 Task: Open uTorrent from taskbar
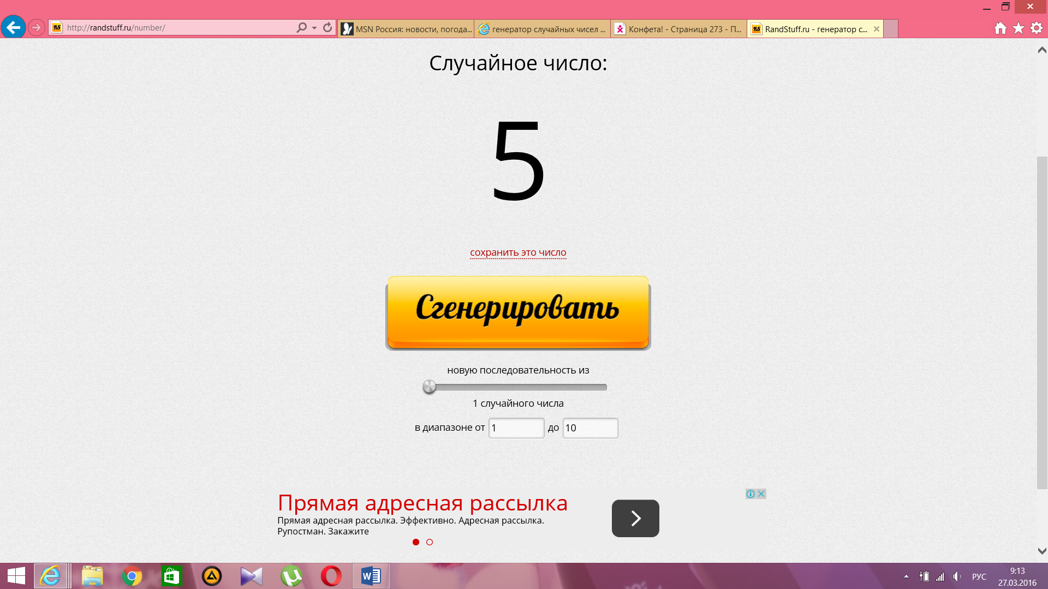point(291,576)
